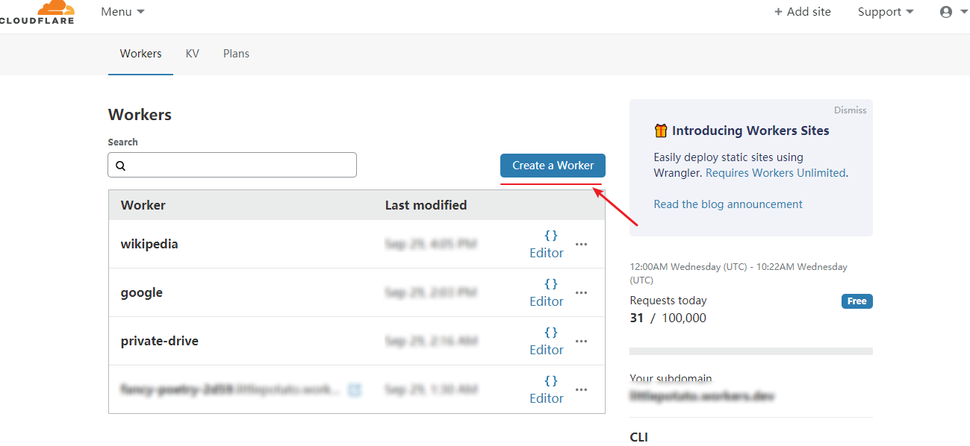Open more options for wikipedia worker

582,244
